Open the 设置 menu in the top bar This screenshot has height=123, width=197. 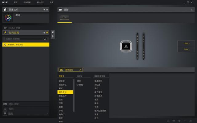[x=52, y=2]
